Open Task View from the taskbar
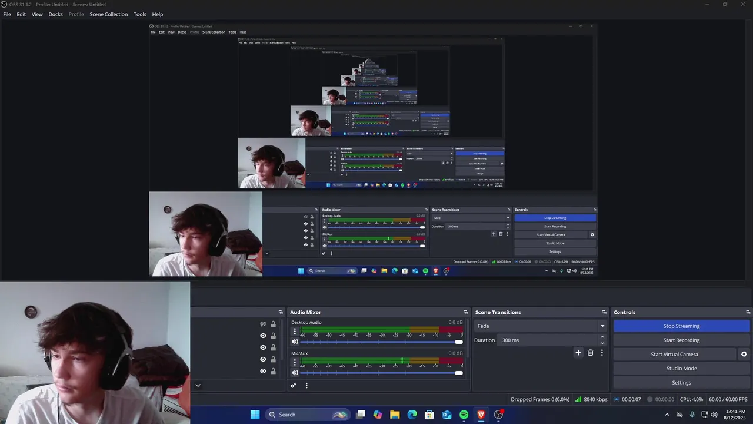Screen dimensions: 753x424 point(361,415)
